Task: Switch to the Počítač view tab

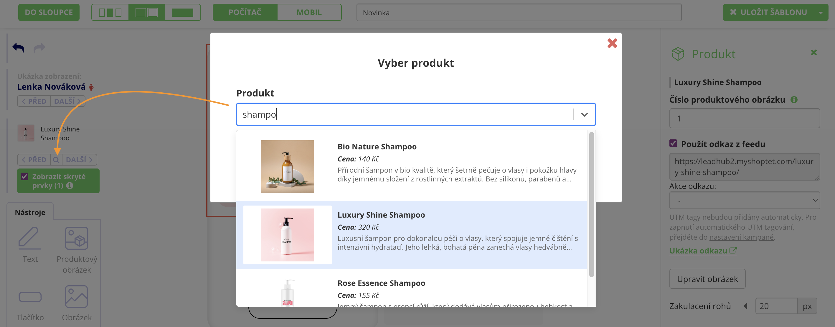Action: [x=245, y=13]
